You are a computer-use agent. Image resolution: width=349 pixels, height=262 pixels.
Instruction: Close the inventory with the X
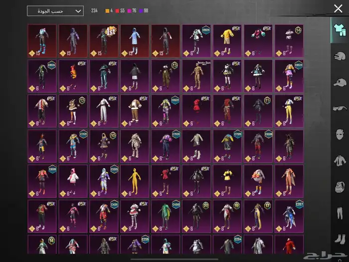[x=338, y=8]
